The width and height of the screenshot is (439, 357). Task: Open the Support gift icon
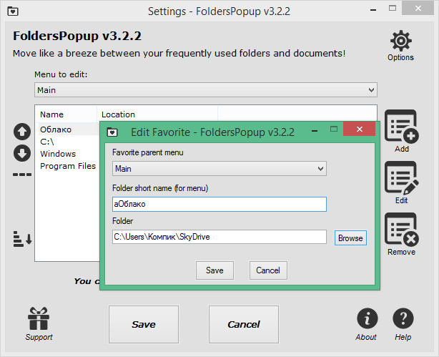click(39, 318)
